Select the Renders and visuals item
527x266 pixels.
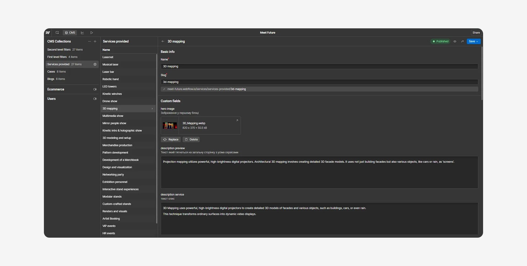click(128, 211)
